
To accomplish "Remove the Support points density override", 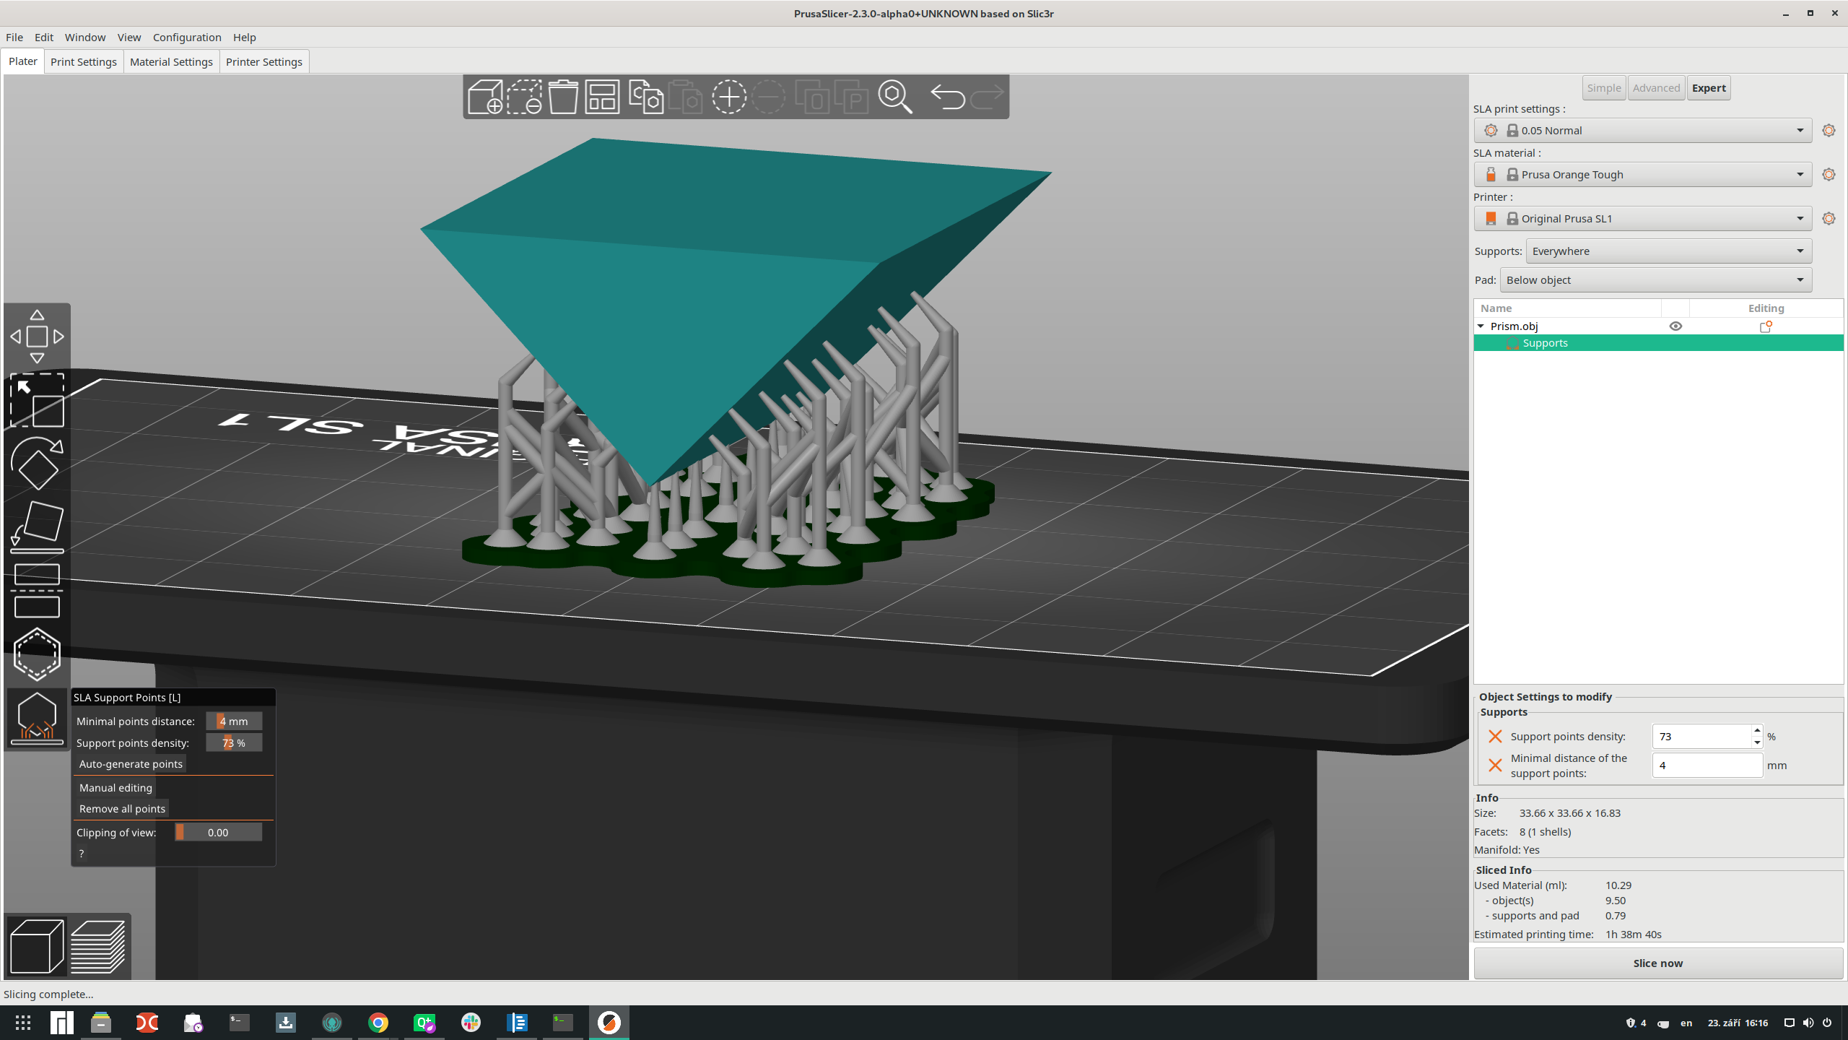I will pos(1494,737).
